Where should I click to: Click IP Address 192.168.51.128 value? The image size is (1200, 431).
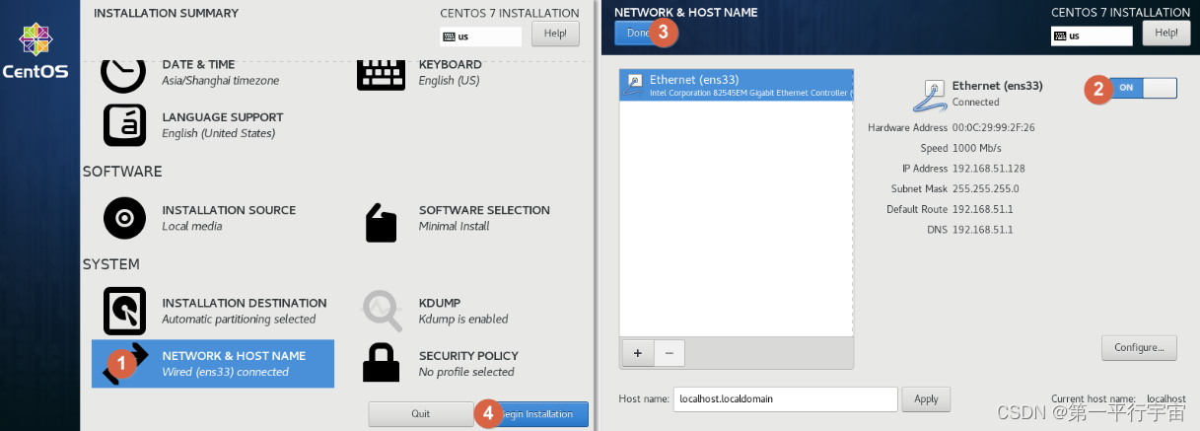point(989,169)
